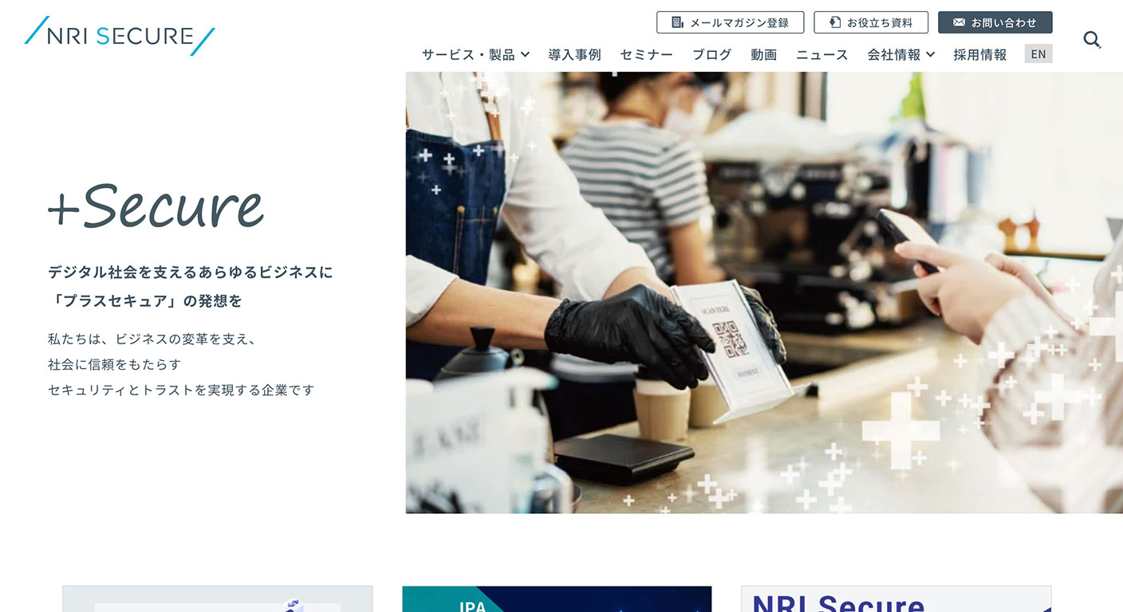Open the NRI Secure banner card
The width and height of the screenshot is (1123, 612).
[x=896, y=599]
